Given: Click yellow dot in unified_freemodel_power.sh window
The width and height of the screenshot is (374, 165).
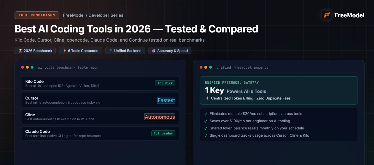Looking at the screenshot, I should click(x=206, y=67).
